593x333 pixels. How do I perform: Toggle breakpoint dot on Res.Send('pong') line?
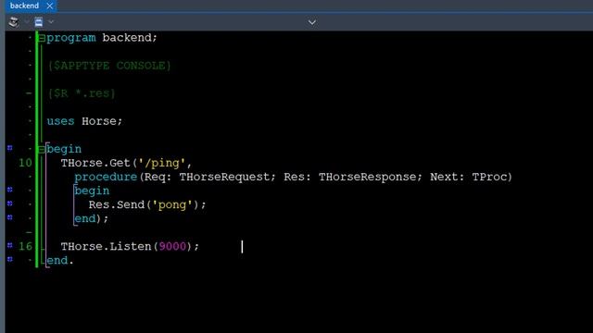[x=10, y=203]
